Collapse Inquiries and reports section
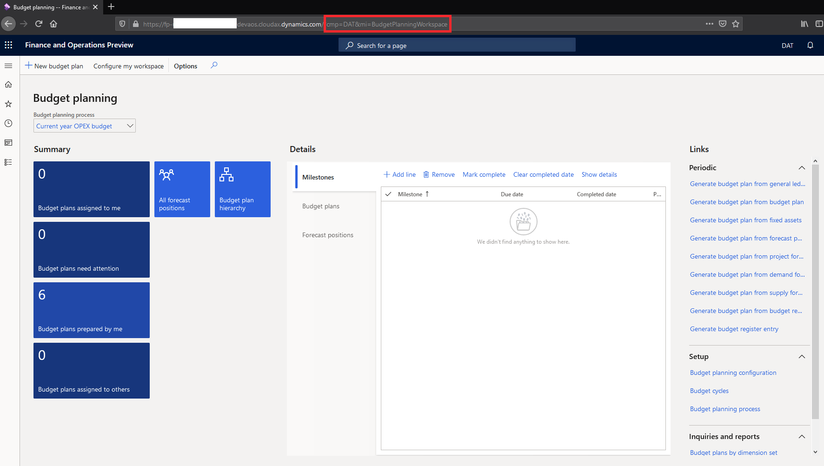The width and height of the screenshot is (824, 466). click(802, 437)
